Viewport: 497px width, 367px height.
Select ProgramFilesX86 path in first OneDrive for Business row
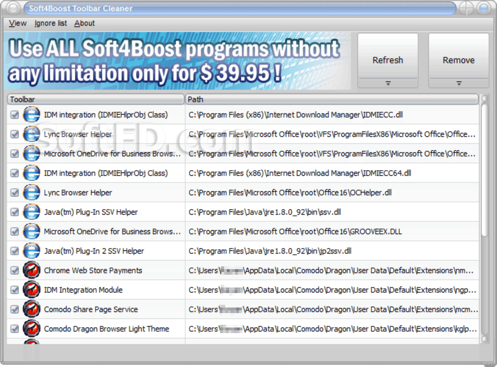pyautogui.click(x=332, y=153)
